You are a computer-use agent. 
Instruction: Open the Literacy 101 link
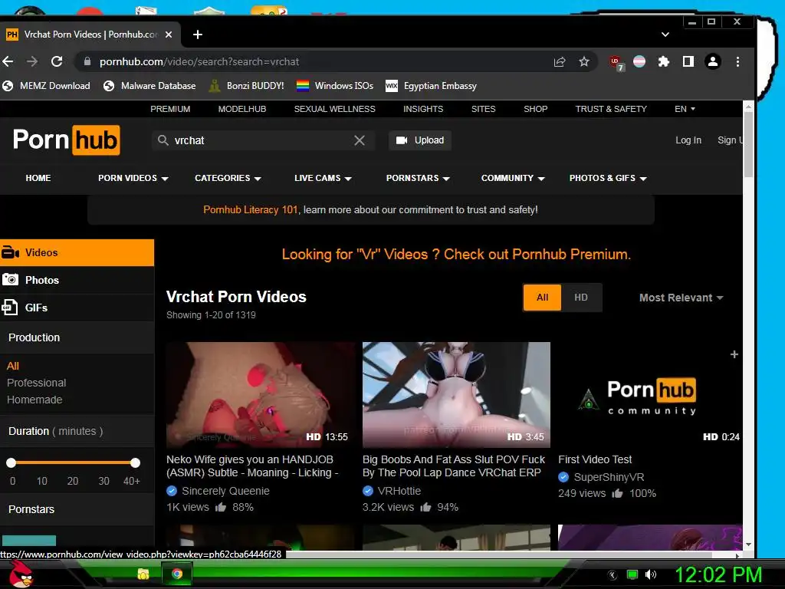251,210
